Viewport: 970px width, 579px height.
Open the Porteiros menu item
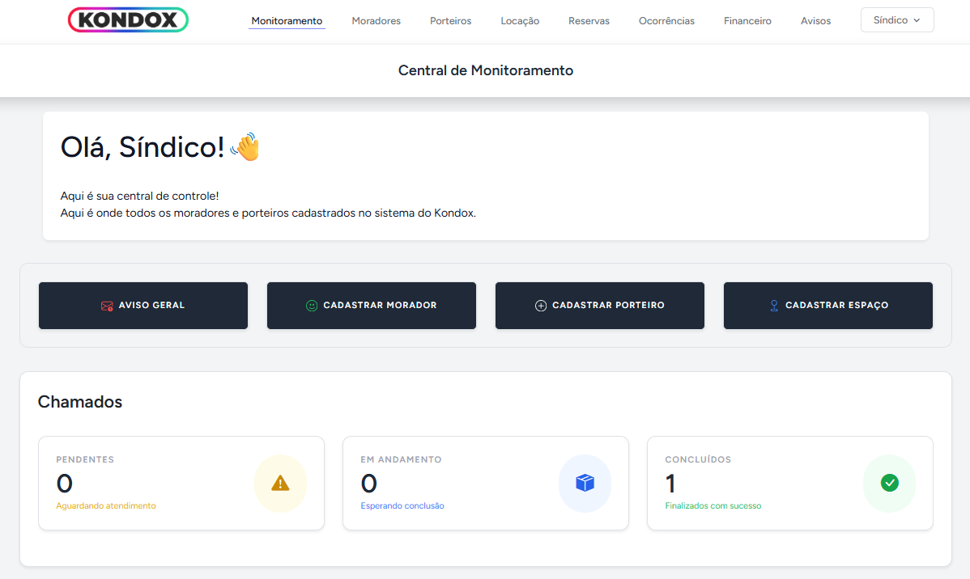tap(450, 21)
